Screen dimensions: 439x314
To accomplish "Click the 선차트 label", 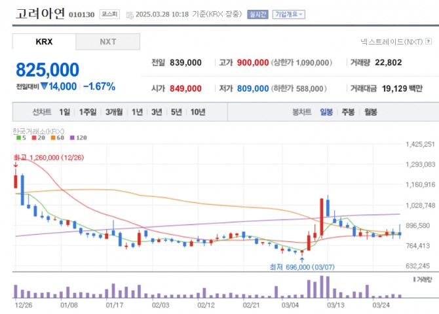I will coord(42,112).
